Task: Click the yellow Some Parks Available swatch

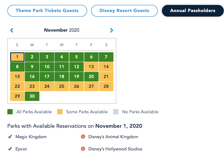Action: point(60,112)
